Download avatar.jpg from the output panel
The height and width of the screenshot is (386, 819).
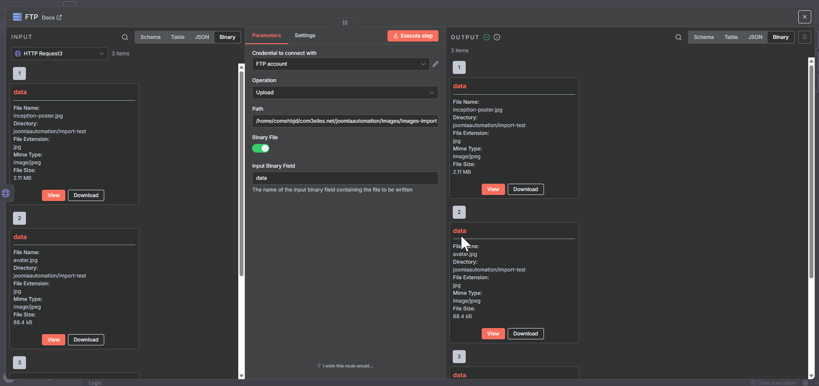525,334
